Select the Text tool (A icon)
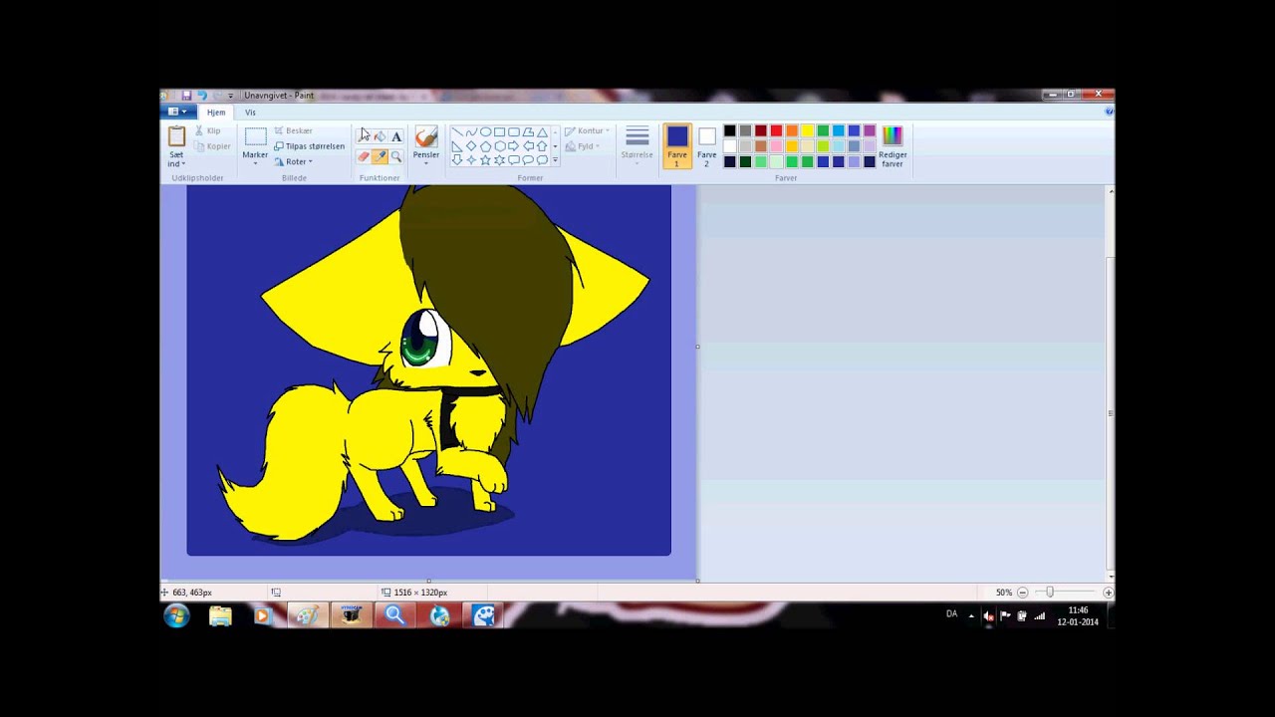Viewport: 1275px width, 717px height. click(395, 136)
